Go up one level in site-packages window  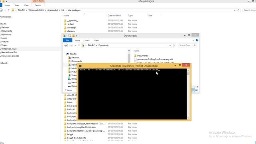(9, 10)
